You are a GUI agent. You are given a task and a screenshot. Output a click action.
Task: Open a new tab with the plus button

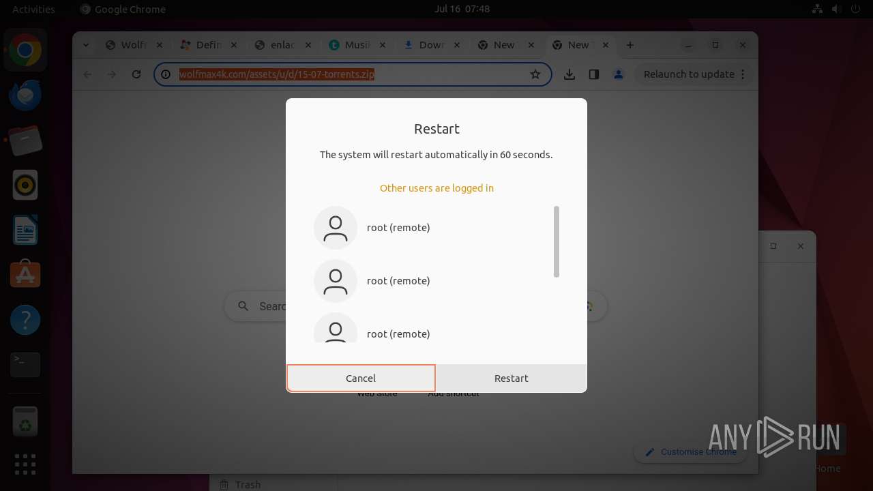pyautogui.click(x=630, y=45)
